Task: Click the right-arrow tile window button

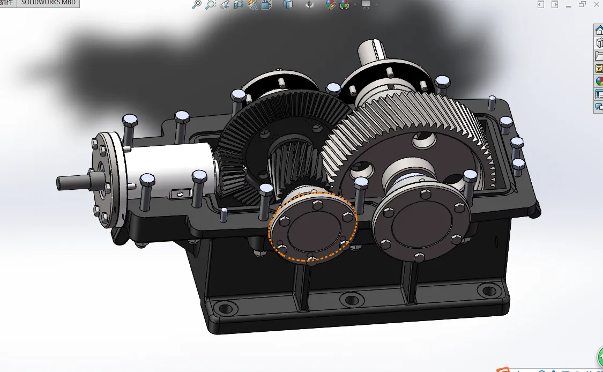Action: pos(555,4)
